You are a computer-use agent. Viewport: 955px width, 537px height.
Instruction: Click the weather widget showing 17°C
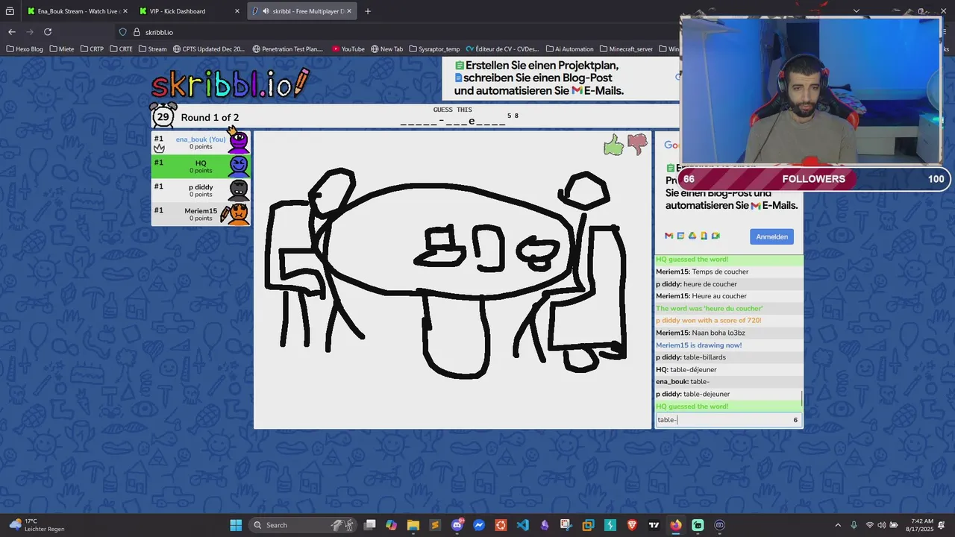tap(36, 525)
